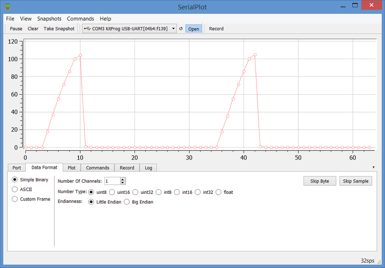This screenshot has width=385, height=268.
Task: Open the COM3 KitProg port dropdown
Action: pyautogui.click(x=129, y=29)
